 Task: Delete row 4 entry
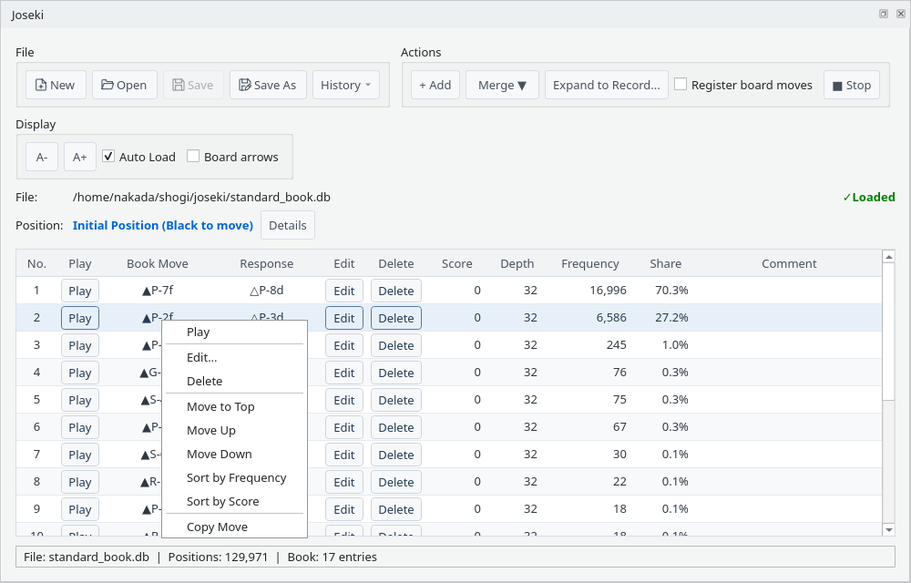coord(396,373)
